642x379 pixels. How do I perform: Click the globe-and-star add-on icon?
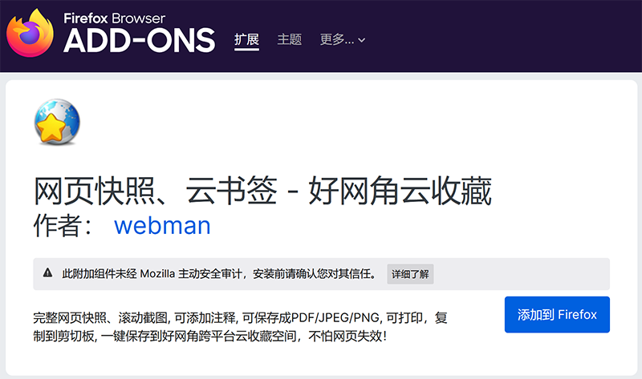point(59,124)
